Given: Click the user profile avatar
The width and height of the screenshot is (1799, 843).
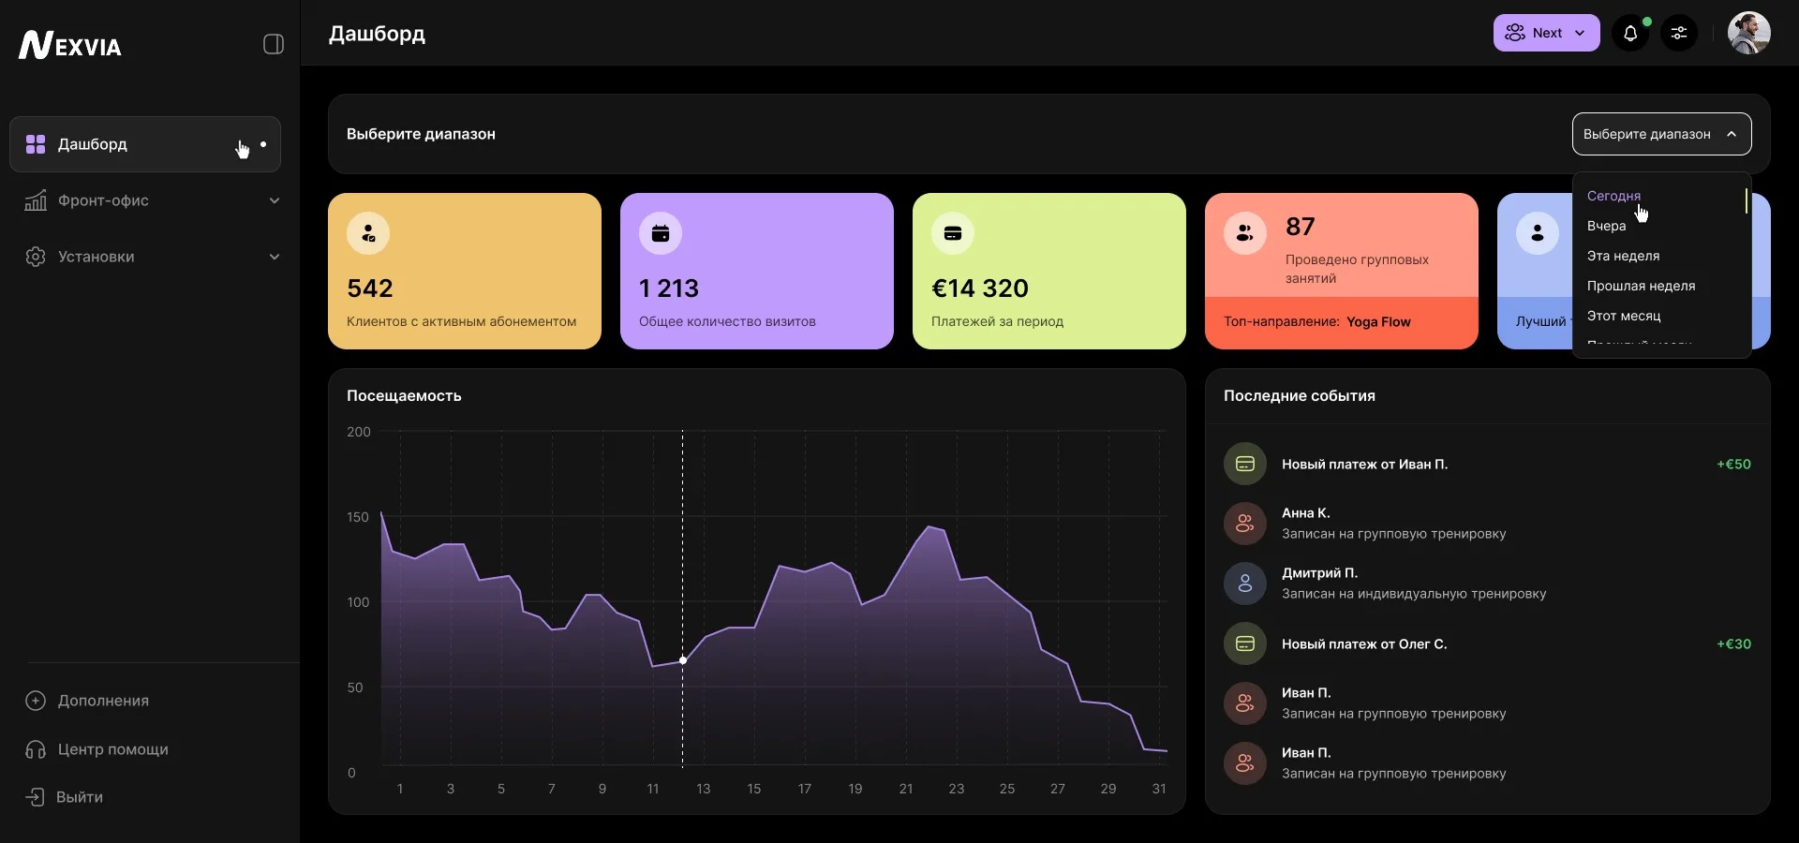Looking at the screenshot, I should point(1748,34).
